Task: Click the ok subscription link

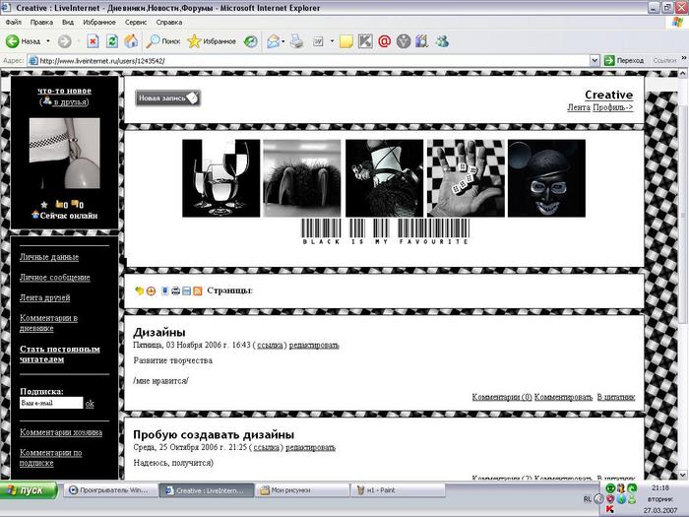Action: tap(90, 403)
